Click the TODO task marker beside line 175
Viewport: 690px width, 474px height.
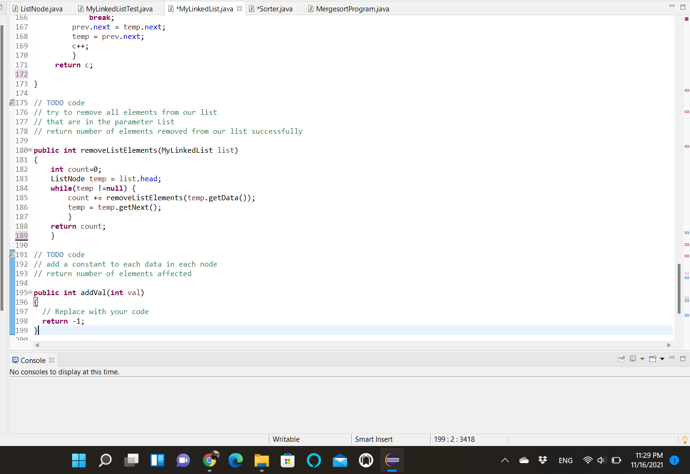tap(12, 102)
